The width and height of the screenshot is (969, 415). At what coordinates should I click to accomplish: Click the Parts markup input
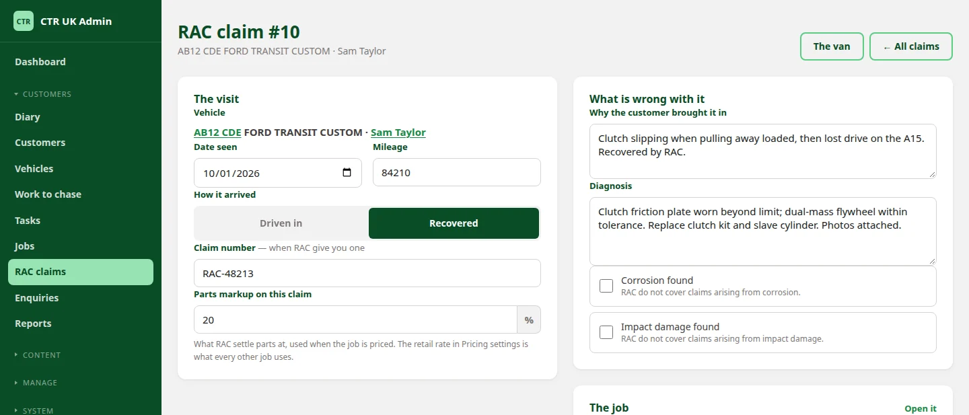point(355,319)
